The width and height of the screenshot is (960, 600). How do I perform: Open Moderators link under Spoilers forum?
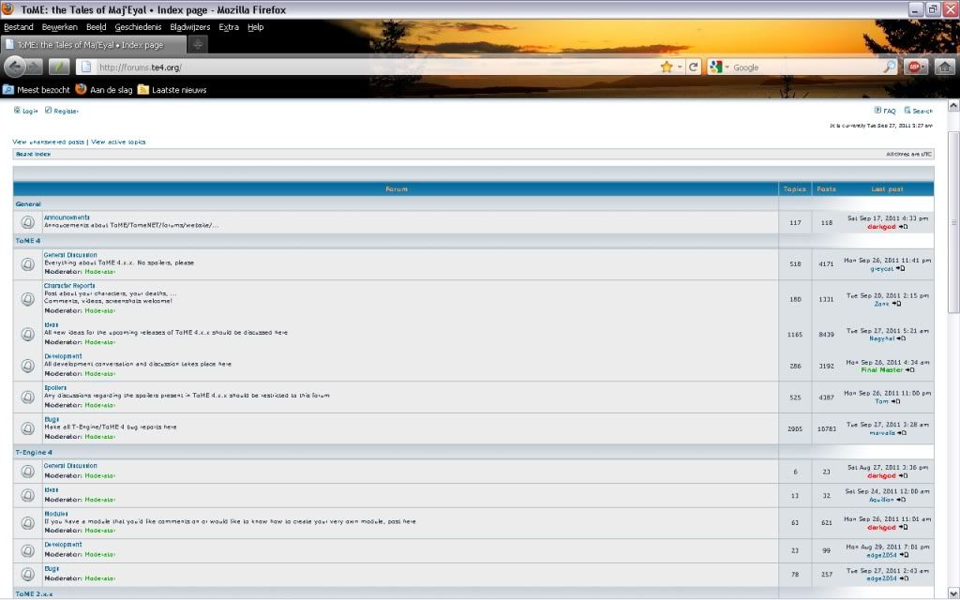[x=99, y=405]
